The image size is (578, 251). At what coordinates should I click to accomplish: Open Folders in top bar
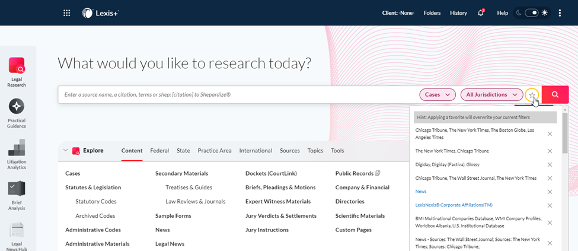[432, 13]
